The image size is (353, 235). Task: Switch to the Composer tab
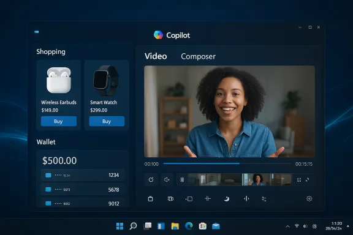point(198,56)
